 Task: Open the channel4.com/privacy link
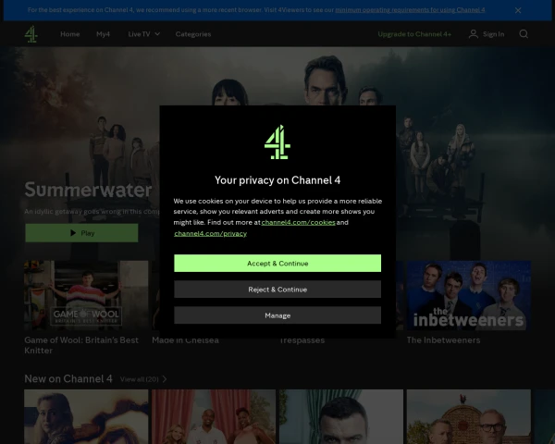210,233
